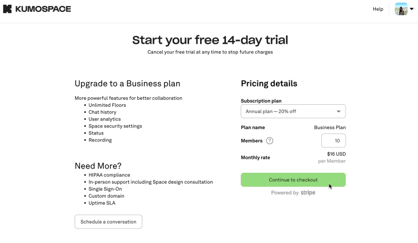The image size is (418, 243).
Task: Click the 'Upgrade to a Business plan' heading
Action: point(127,84)
